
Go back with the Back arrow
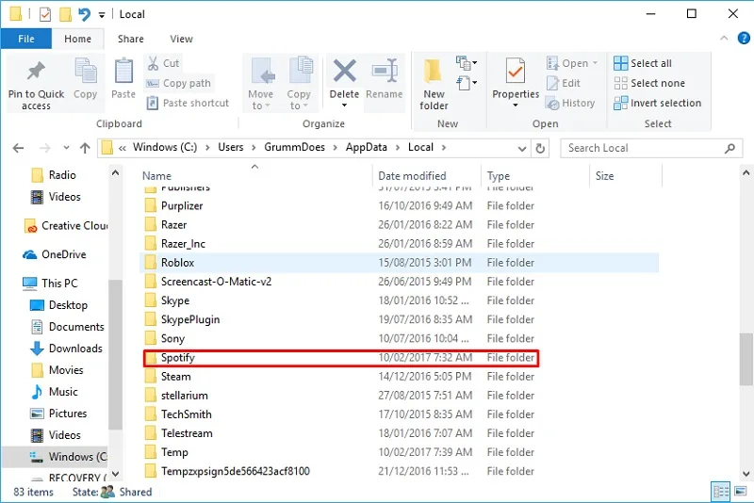(x=18, y=148)
